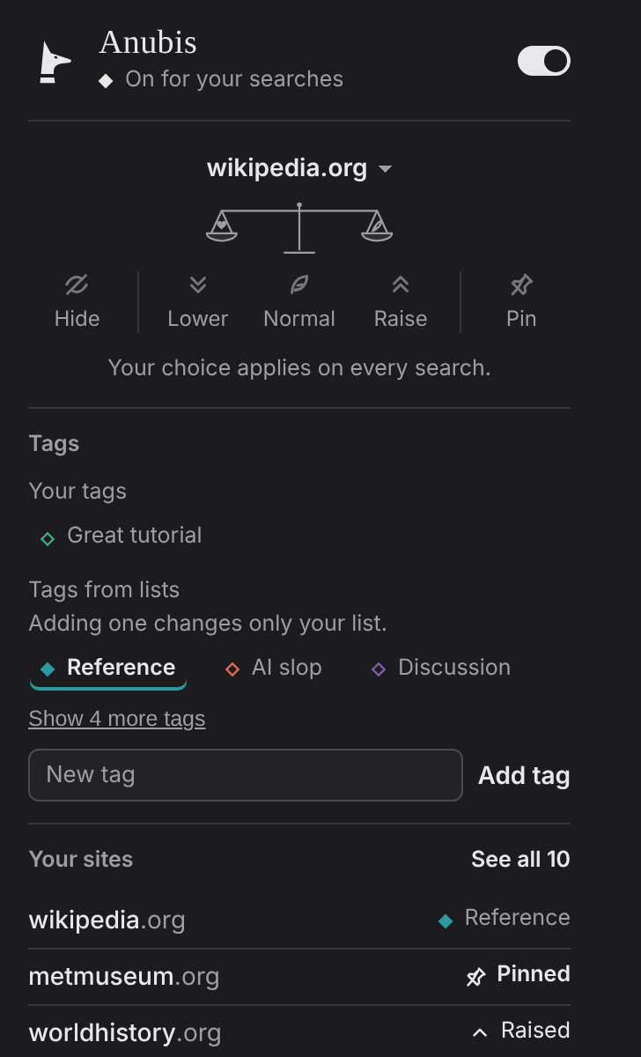641x1057 pixels.
Task: Click the balance scales illustration
Action: tap(299, 228)
